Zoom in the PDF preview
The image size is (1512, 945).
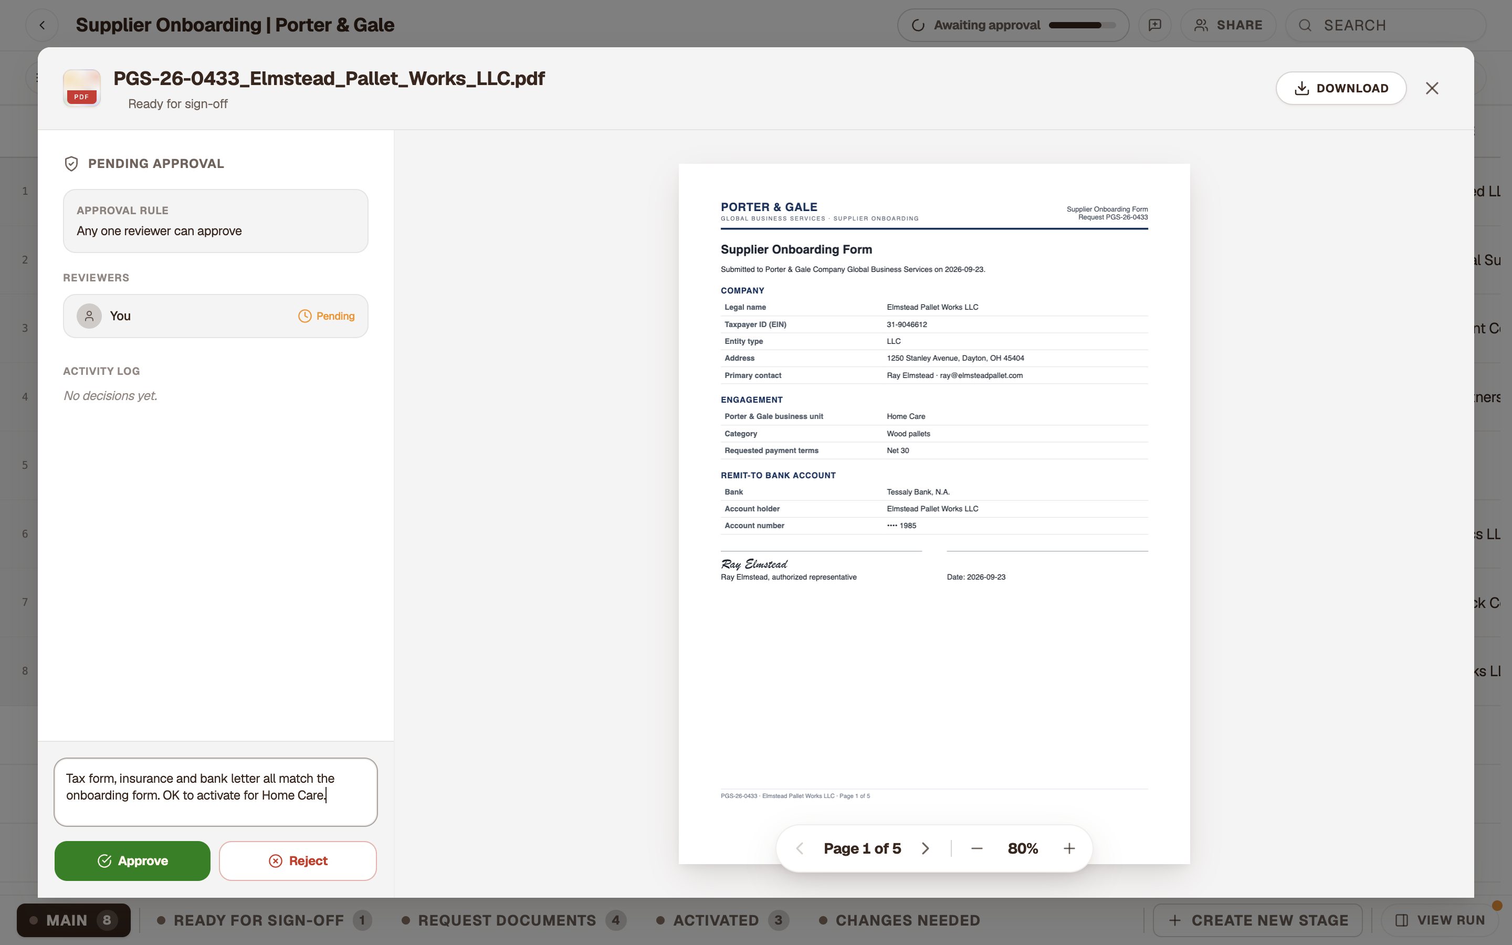click(x=1069, y=848)
